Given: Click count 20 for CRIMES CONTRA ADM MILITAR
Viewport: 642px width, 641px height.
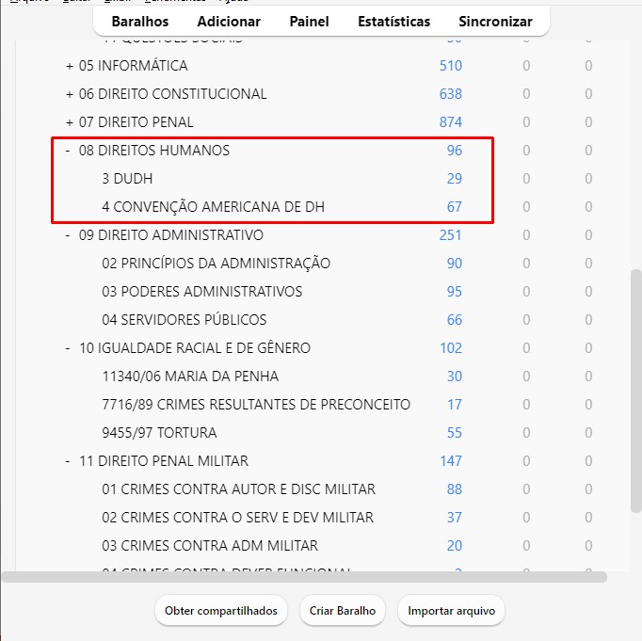Looking at the screenshot, I should [x=454, y=546].
